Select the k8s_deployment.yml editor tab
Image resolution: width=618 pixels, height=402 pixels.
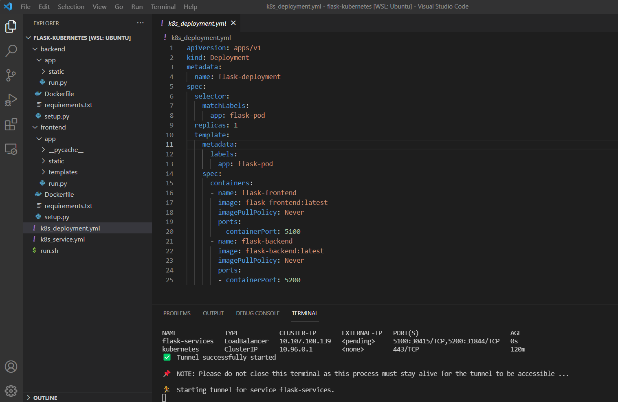[197, 23]
